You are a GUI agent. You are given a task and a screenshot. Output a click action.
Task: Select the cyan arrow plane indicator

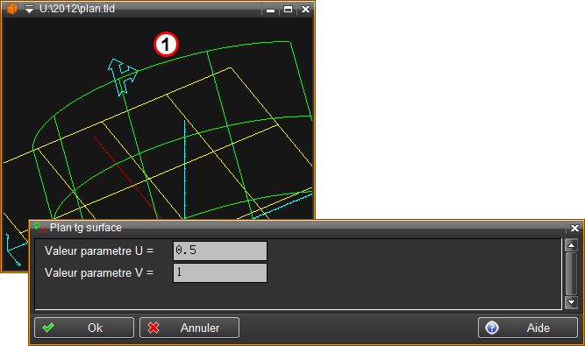click(x=123, y=76)
